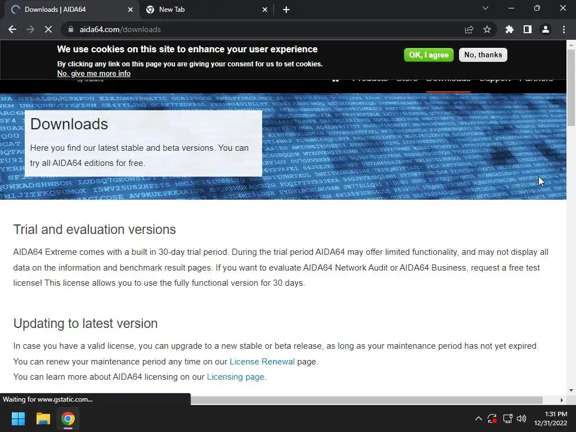The height and width of the screenshot is (432, 576).
Task: Decline cookies with No, thanks
Action: point(483,55)
